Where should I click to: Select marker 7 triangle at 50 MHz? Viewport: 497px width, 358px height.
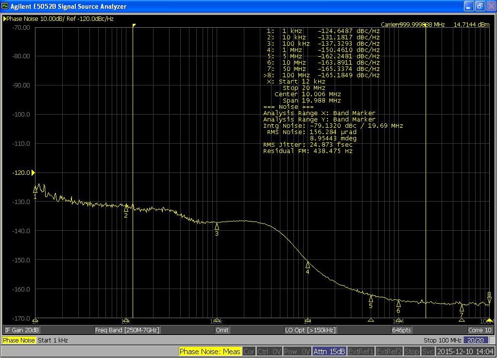pyautogui.click(x=462, y=308)
